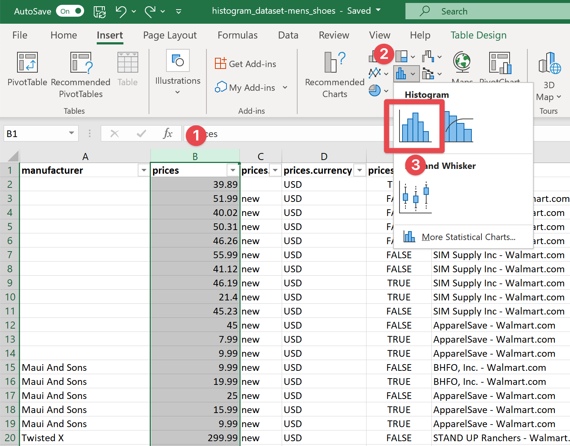Open More Statistical Charts link
570x446 pixels.
click(x=468, y=237)
